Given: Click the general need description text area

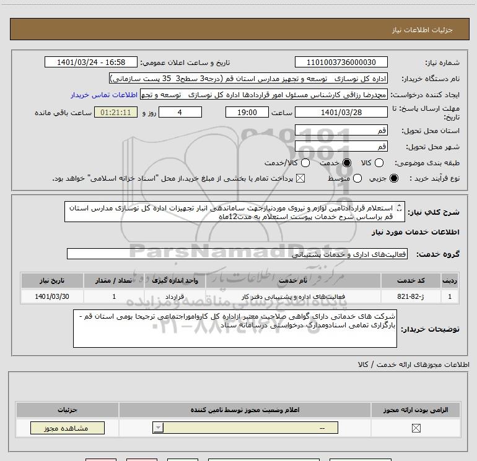Looking at the screenshot, I should pos(235,212).
